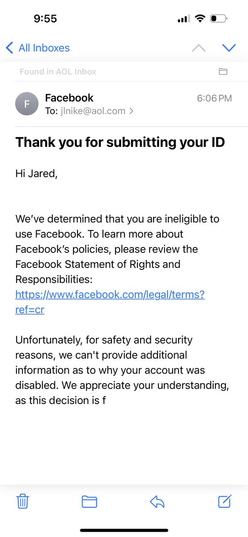Go to previous message with up arrow

click(x=199, y=48)
